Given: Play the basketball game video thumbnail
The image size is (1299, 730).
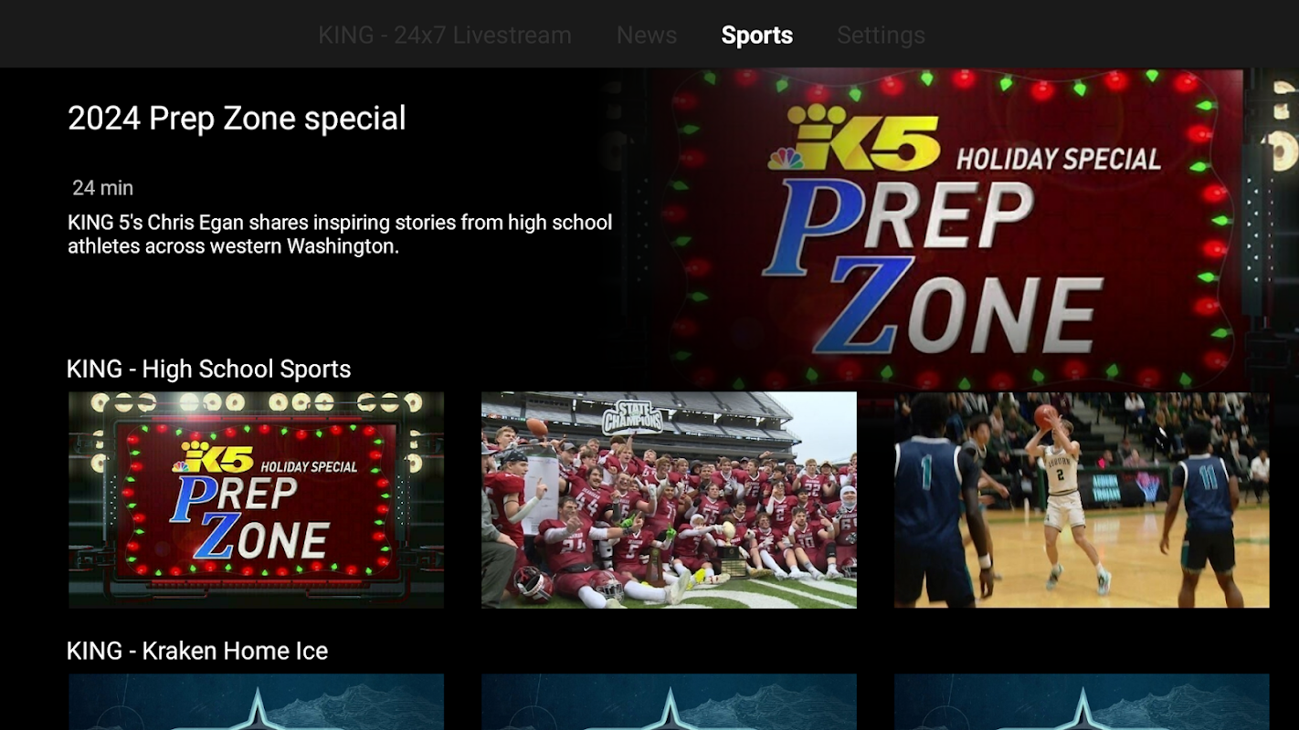Looking at the screenshot, I should (x=1082, y=500).
